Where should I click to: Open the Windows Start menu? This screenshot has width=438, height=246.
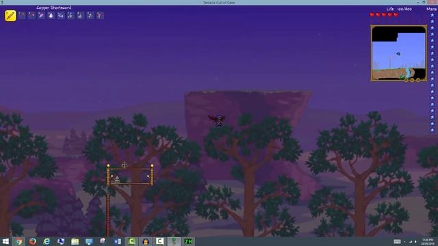point(5,241)
